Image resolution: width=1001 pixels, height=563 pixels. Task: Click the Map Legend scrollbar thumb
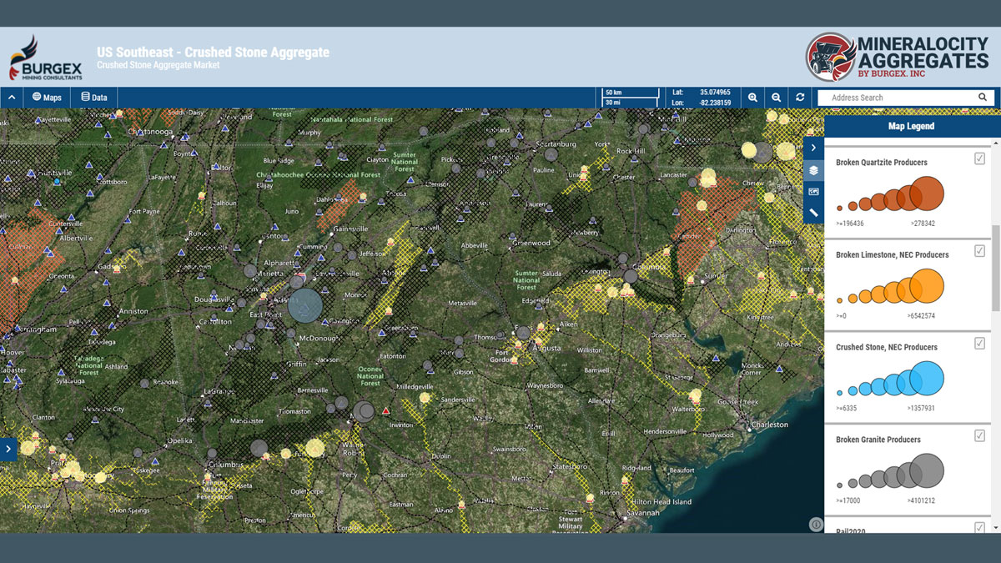(x=996, y=267)
